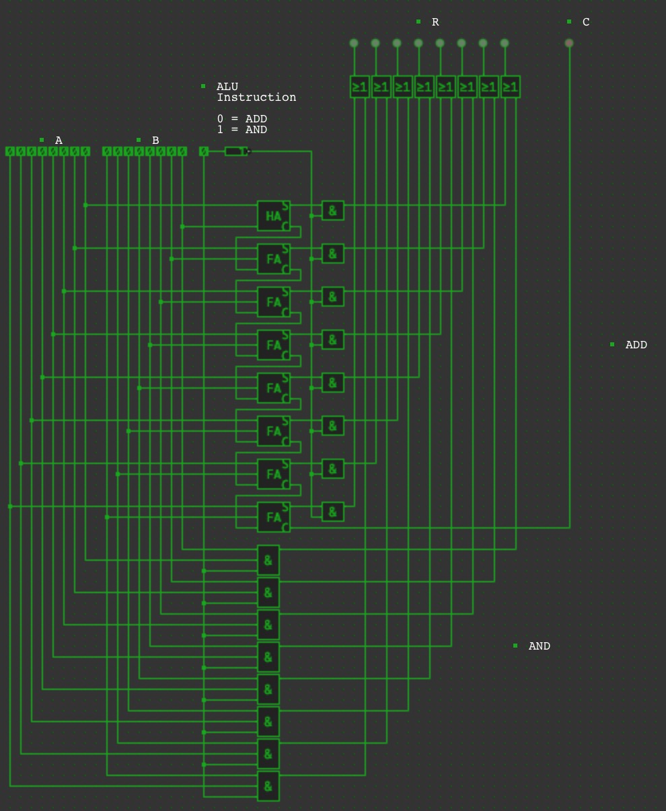Click the NOT gate after instruction input

click(x=235, y=151)
